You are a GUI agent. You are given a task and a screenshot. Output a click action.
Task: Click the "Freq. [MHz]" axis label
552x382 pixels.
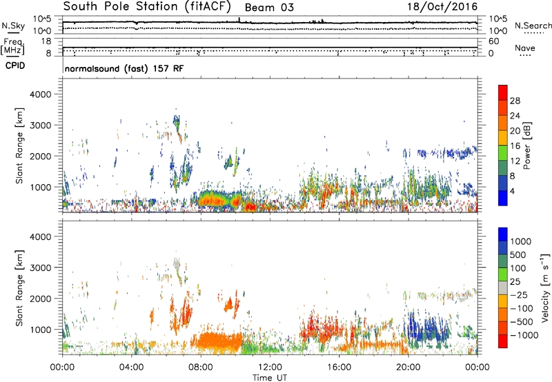coord(12,47)
